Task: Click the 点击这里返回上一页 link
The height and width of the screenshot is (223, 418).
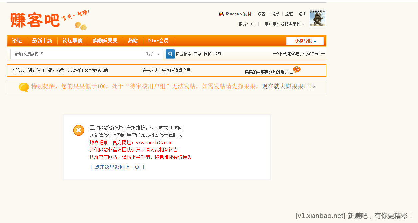Action: [117, 167]
